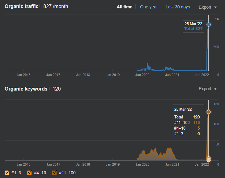
Task: Click brown #11–100 data point on keywords chart
Action: (209, 112)
